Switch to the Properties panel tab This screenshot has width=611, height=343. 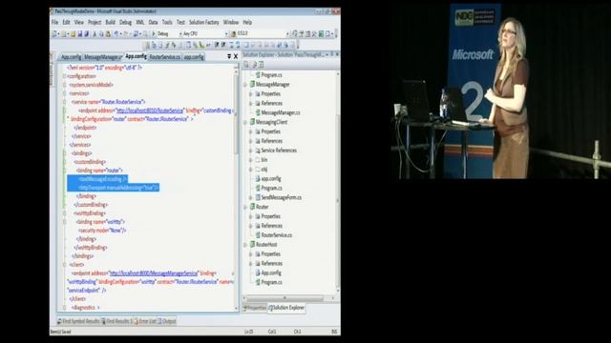click(255, 308)
